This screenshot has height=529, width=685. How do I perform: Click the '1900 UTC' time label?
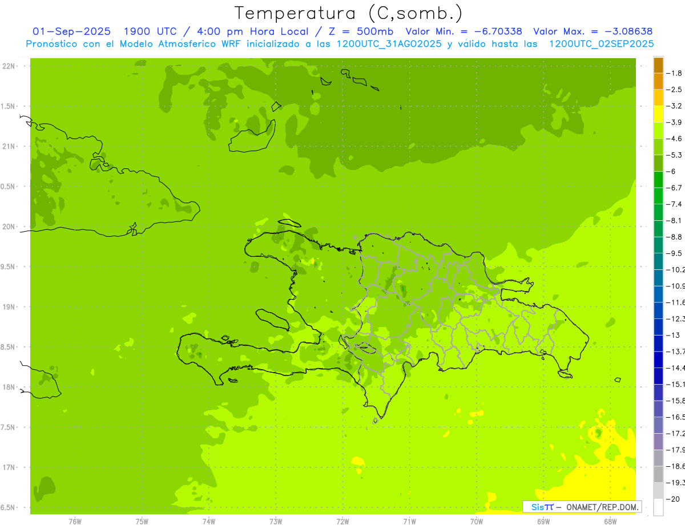click(150, 31)
